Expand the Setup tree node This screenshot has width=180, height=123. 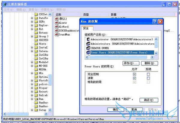coord(32,110)
